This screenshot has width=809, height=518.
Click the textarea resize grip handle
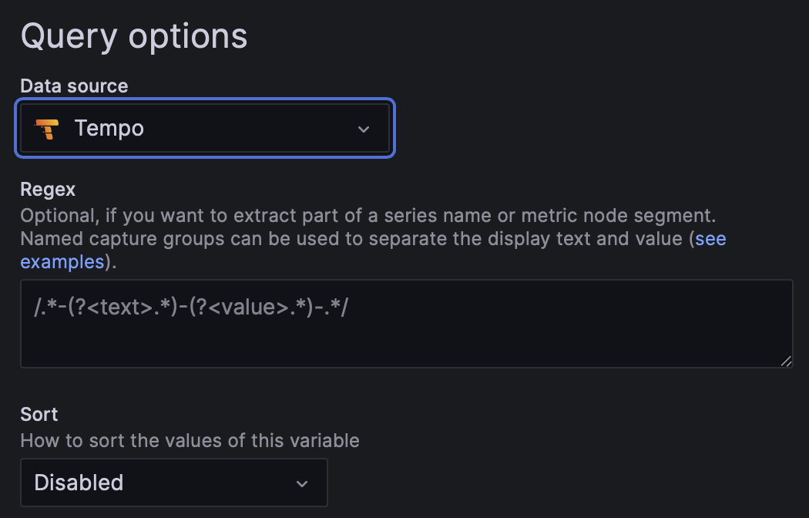tap(786, 360)
